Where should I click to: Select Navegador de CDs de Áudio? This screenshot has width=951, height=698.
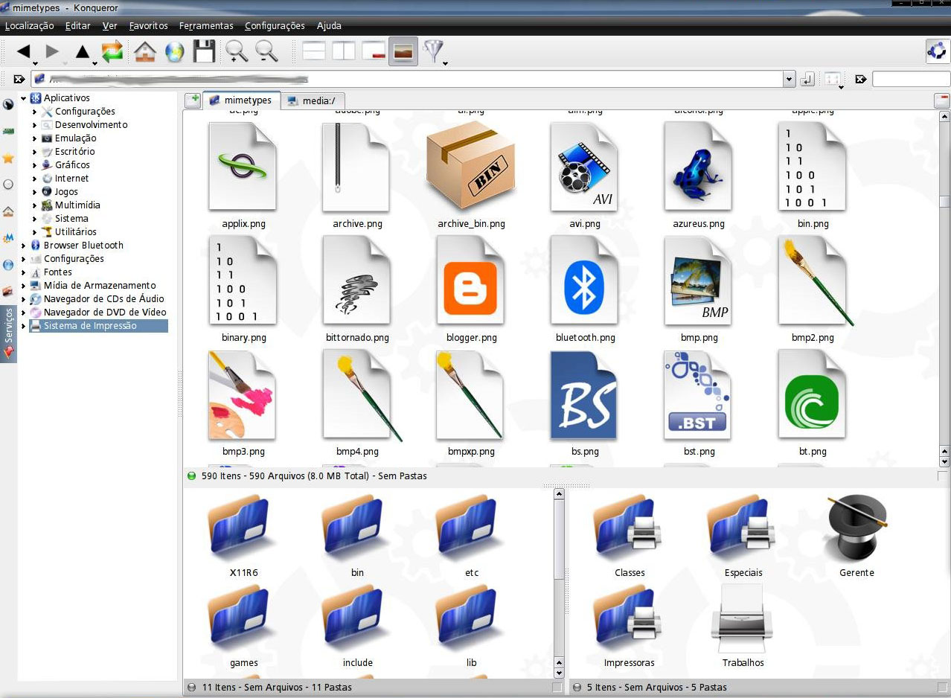click(x=98, y=299)
